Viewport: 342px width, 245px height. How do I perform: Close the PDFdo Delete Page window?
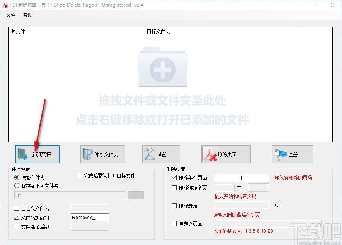pos(333,5)
